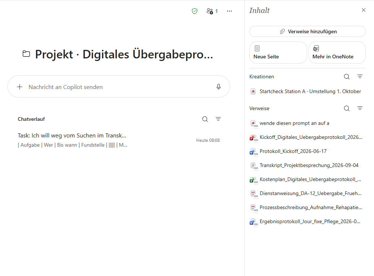Screen dimensions: 374x276
Task: Open reference 'wende diesen prompt an auf a'
Action: (x=307, y=123)
